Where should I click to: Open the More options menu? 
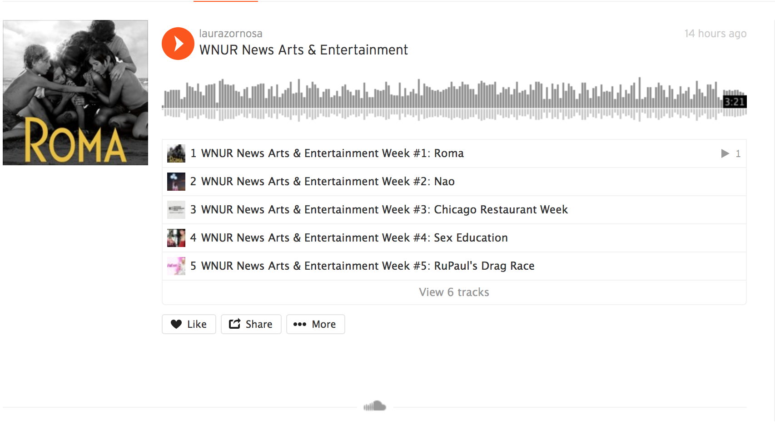(316, 324)
